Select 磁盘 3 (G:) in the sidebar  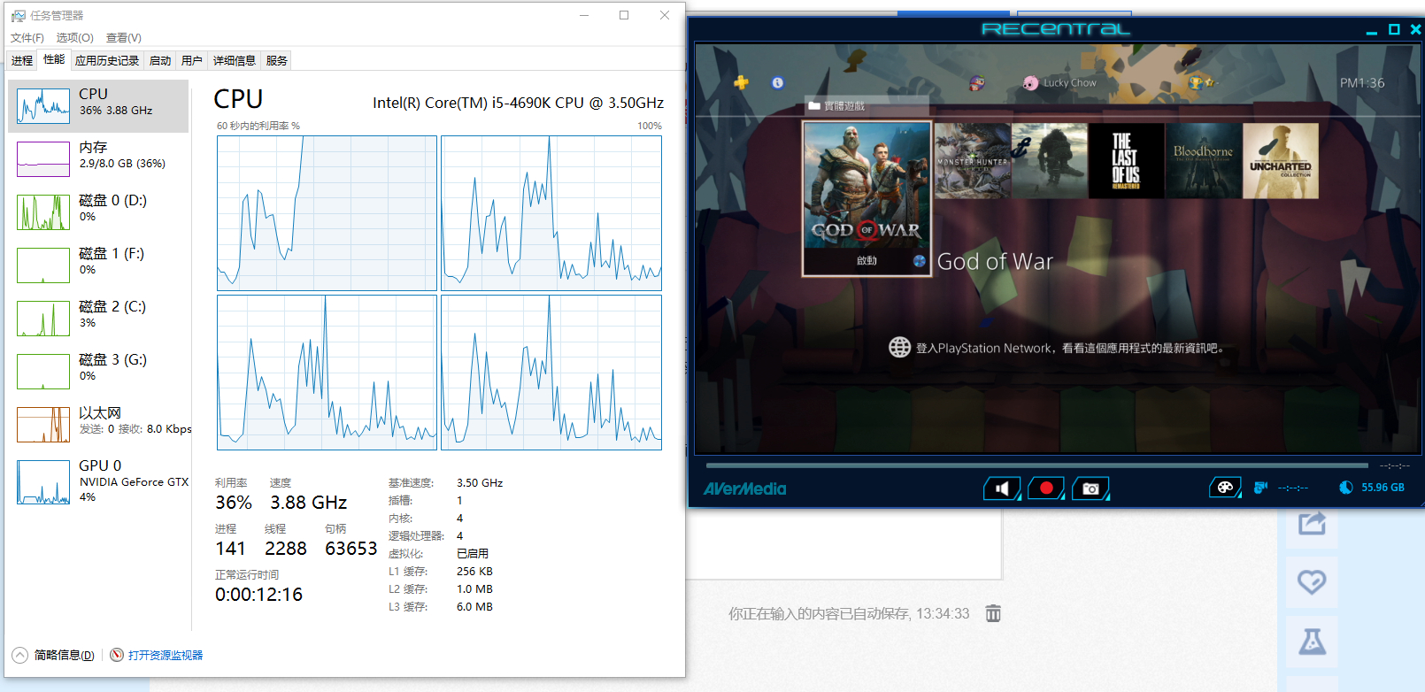point(98,372)
